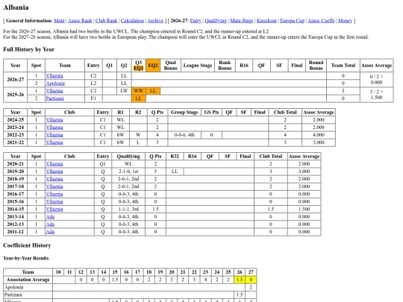Screen dimensions: 403x302
Task: Select the League Stage column header
Action: tap(198, 66)
